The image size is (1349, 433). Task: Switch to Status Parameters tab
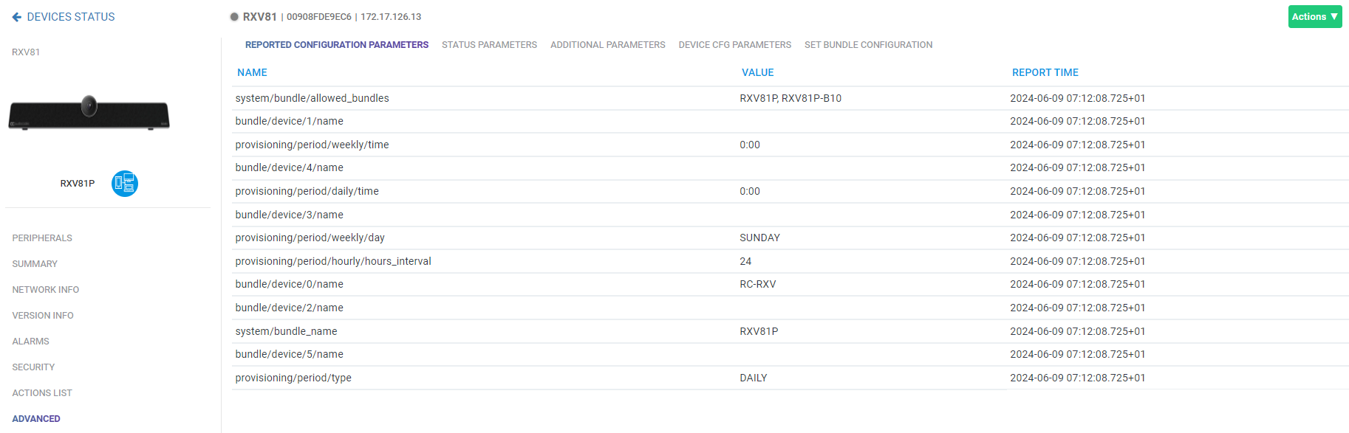point(489,45)
